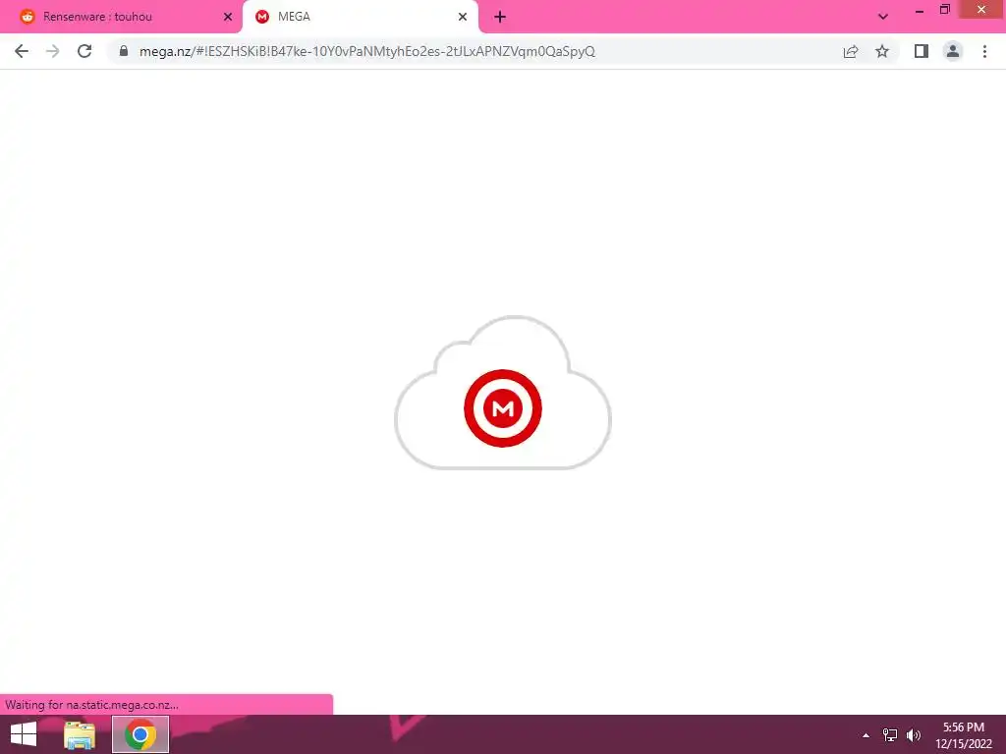Click the forward navigation arrow

point(53,51)
